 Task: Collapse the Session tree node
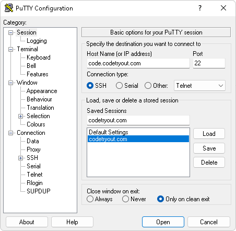[x=10, y=32]
